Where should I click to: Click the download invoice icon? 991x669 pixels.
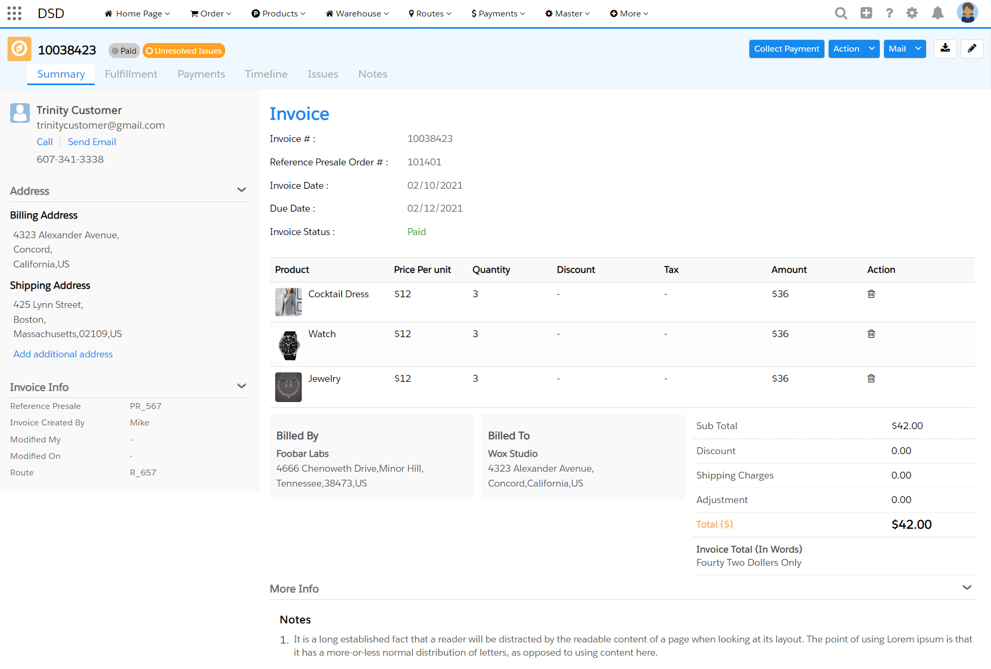[x=945, y=48]
